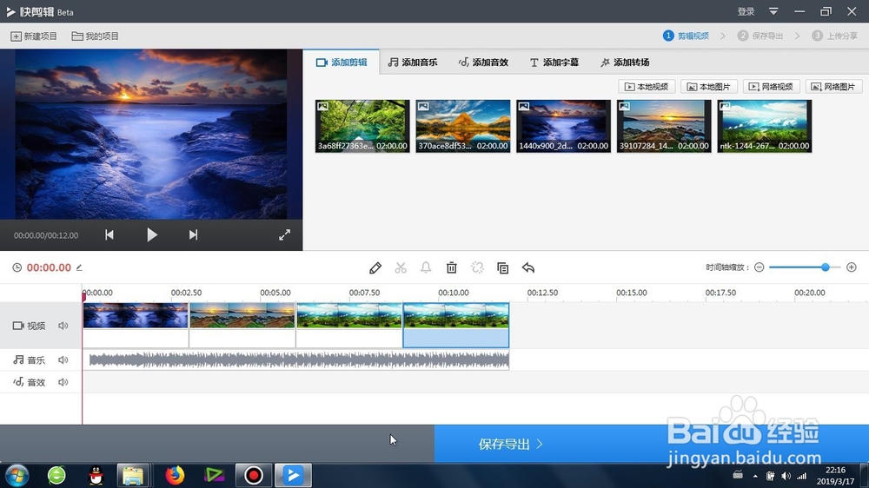Viewport: 869px width, 488px height.
Task: Import a 本地图片 file
Action: [709, 87]
